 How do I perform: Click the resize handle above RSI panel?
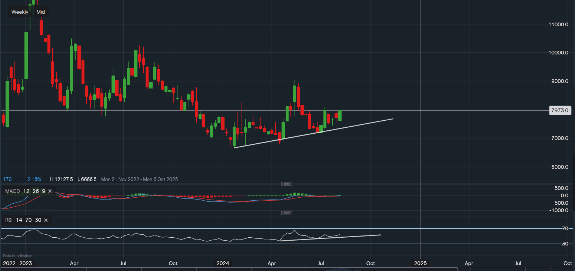coord(287,213)
